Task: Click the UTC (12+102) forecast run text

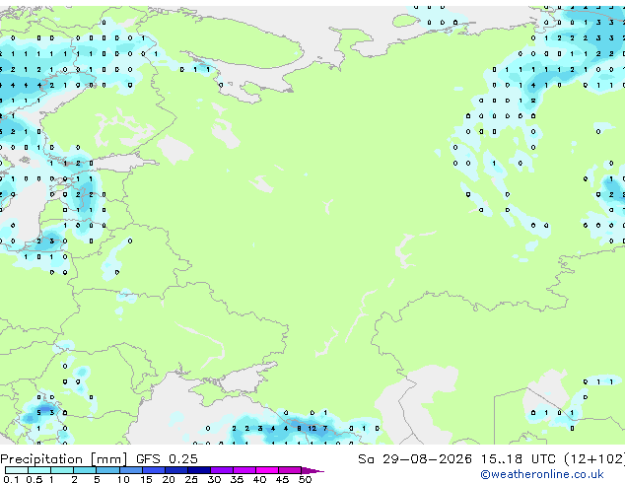Action: point(578,459)
